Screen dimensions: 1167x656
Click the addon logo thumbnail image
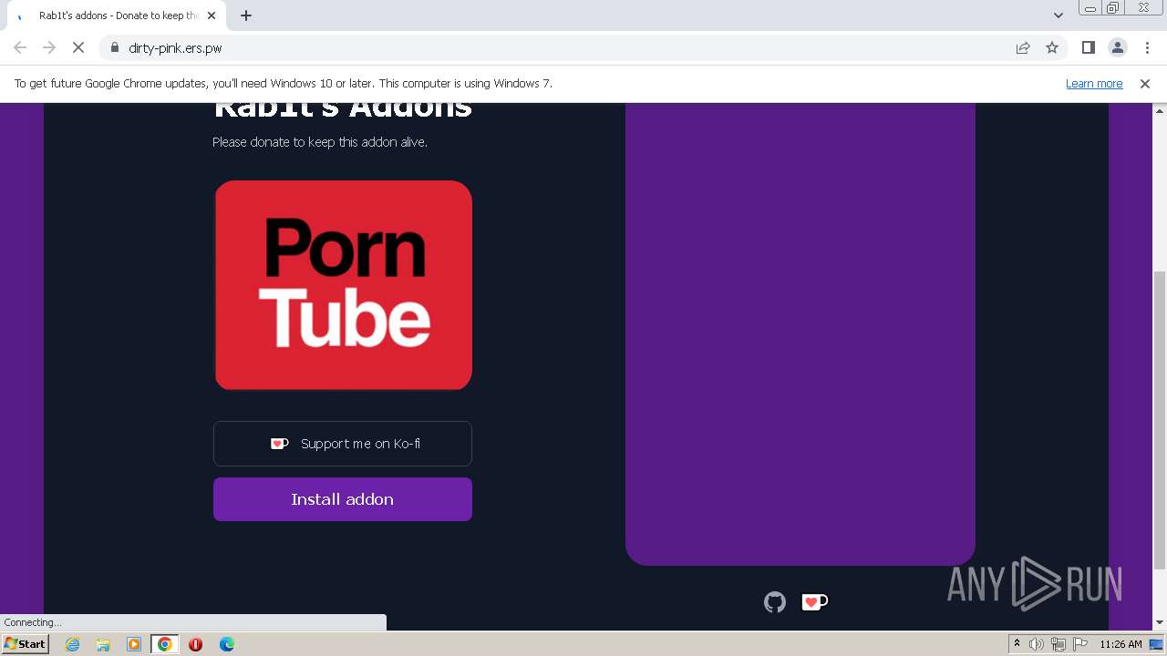[x=343, y=285]
